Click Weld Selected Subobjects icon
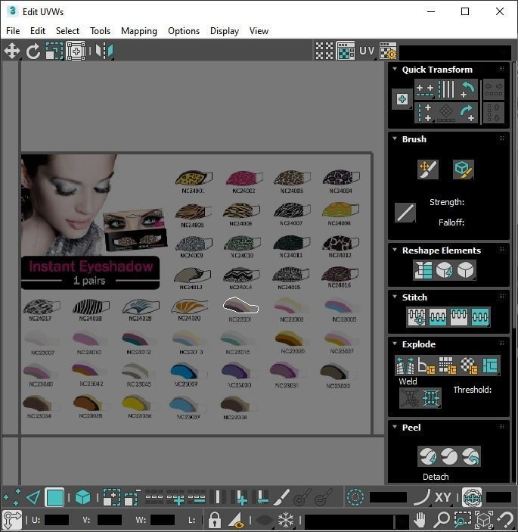 [431, 397]
